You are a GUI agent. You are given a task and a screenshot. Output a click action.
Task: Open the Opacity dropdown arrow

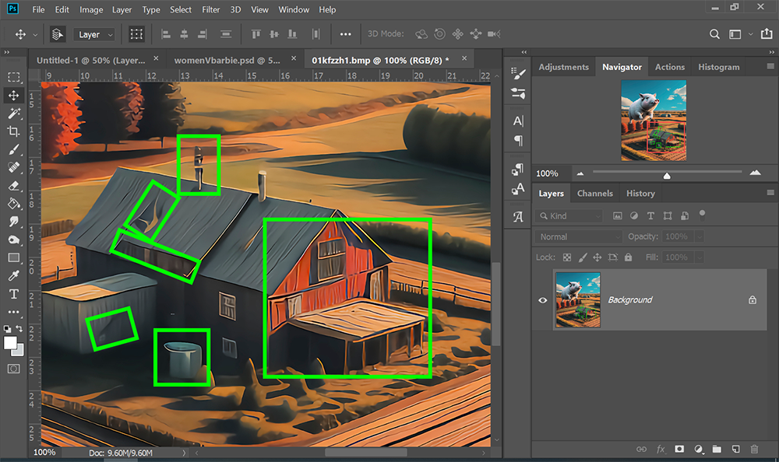pyautogui.click(x=699, y=236)
